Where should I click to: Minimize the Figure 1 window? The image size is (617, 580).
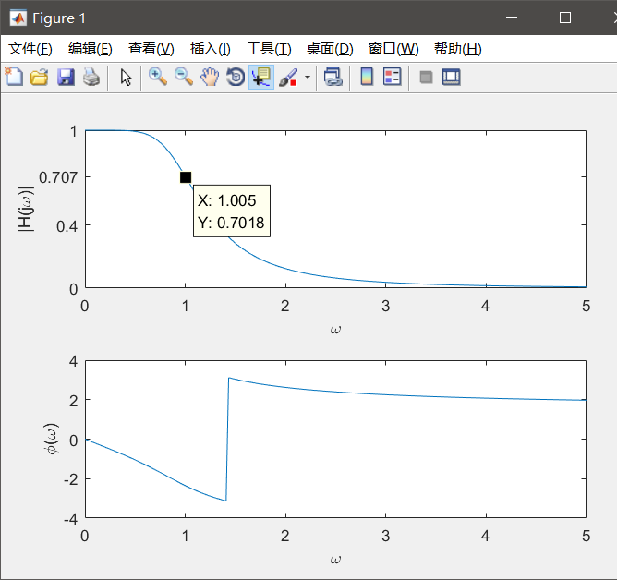pos(512,18)
